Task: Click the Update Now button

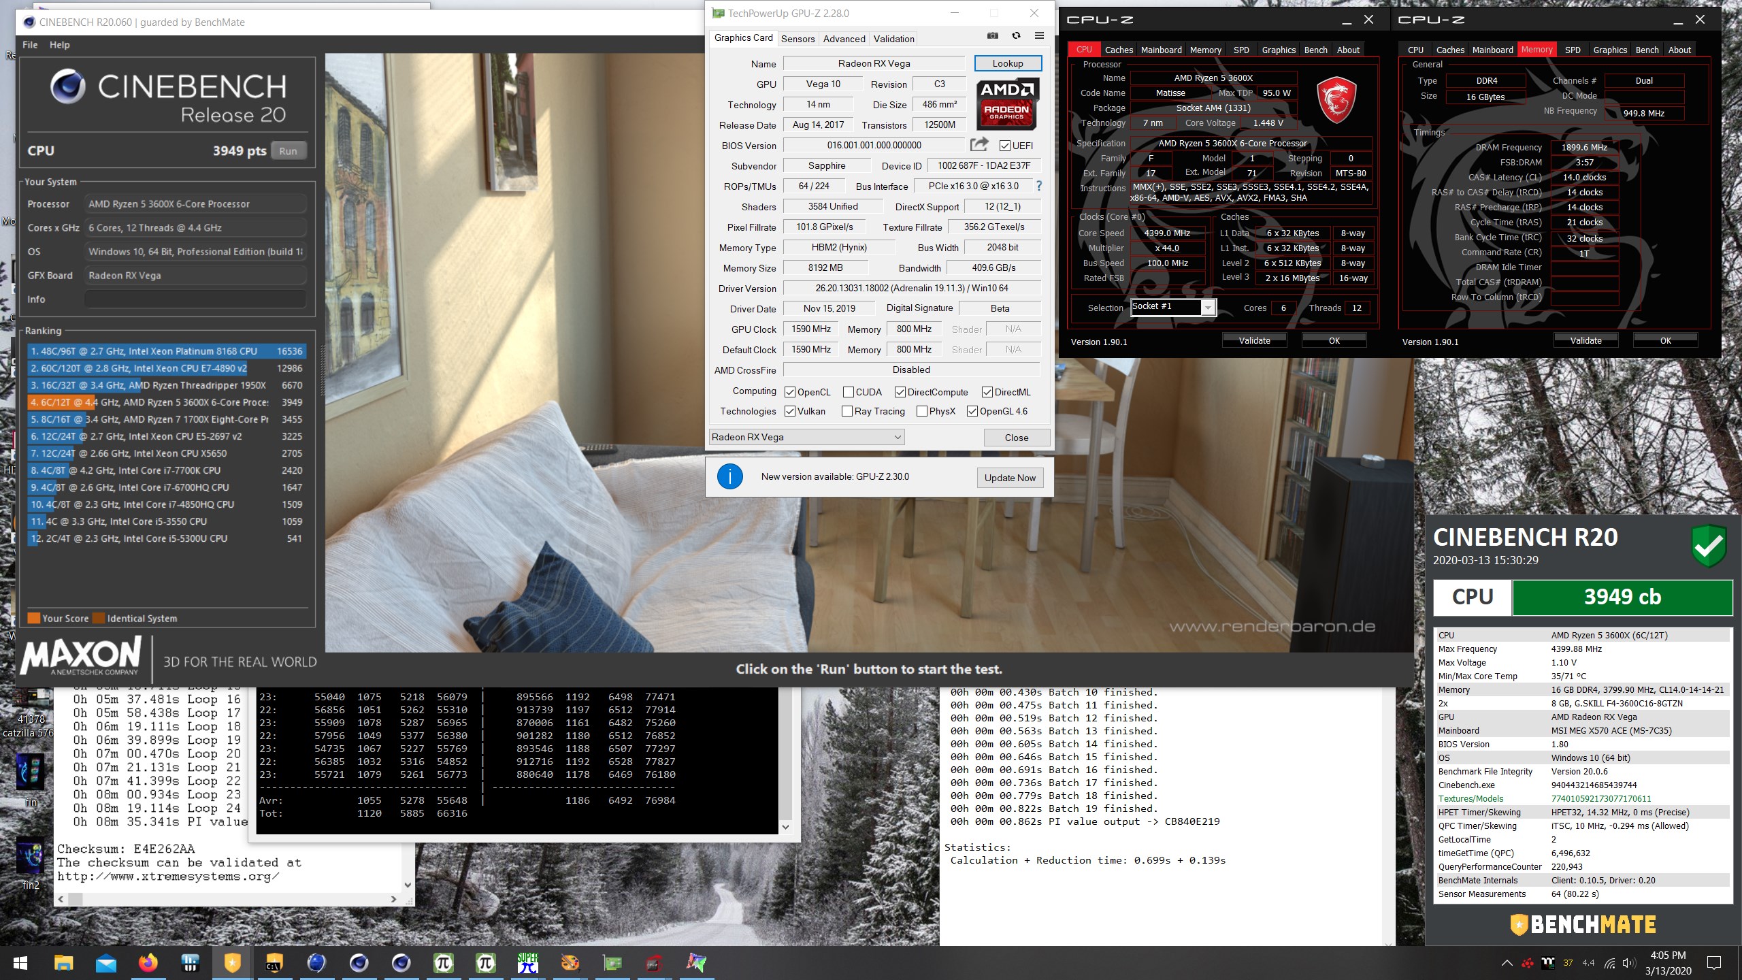Action: (1010, 478)
